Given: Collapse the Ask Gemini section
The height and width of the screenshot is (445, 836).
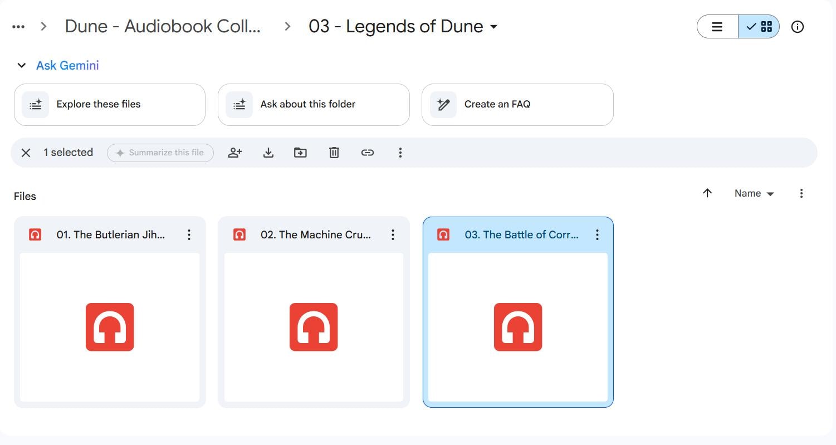Looking at the screenshot, I should pos(22,66).
